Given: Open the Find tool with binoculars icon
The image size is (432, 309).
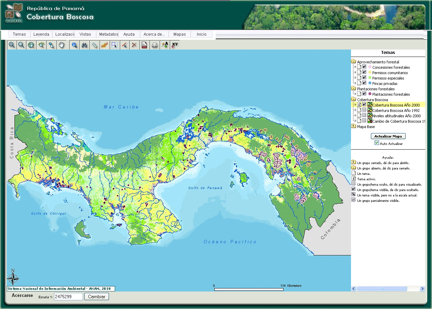Looking at the screenshot, I should [84, 44].
